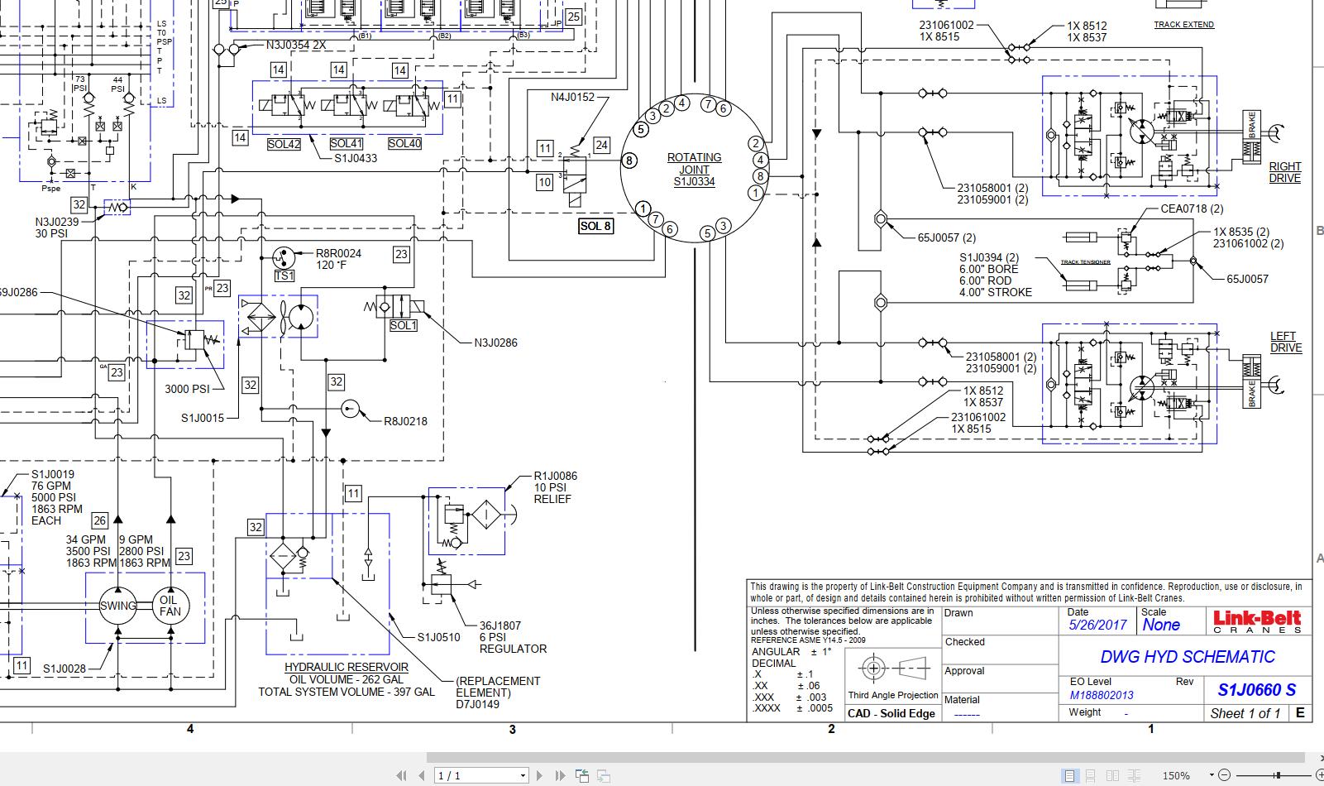Switch to Continuous scrolling view mode
The image size is (1324, 786).
point(1090,775)
